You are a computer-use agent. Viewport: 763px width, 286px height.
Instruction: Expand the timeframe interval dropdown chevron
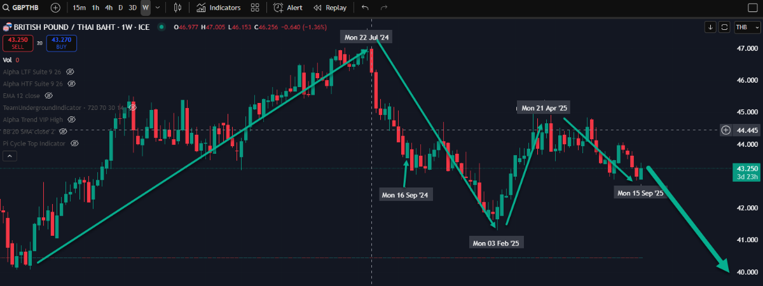158,8
